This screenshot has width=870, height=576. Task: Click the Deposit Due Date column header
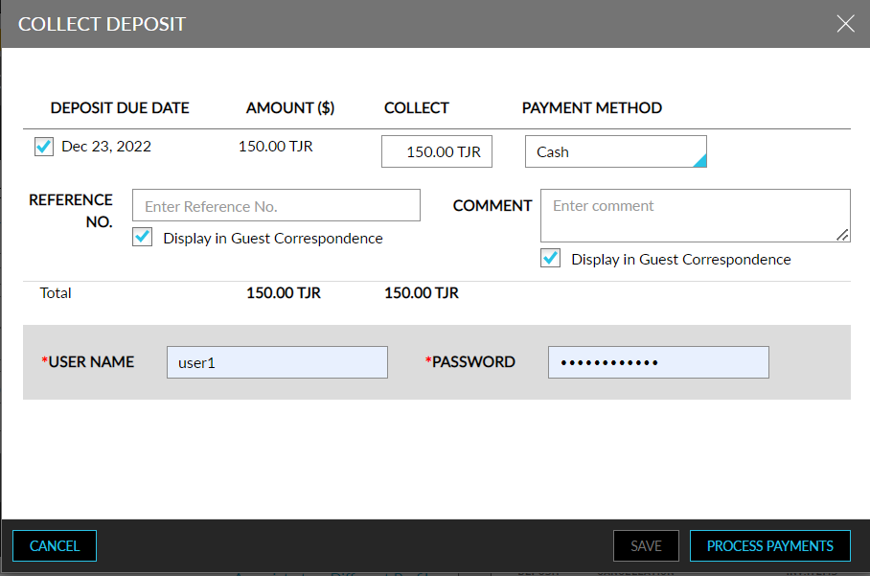tap(120, 107)
